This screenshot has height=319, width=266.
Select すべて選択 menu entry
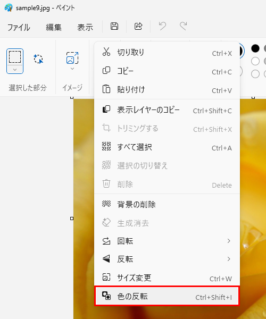point(167,147)
